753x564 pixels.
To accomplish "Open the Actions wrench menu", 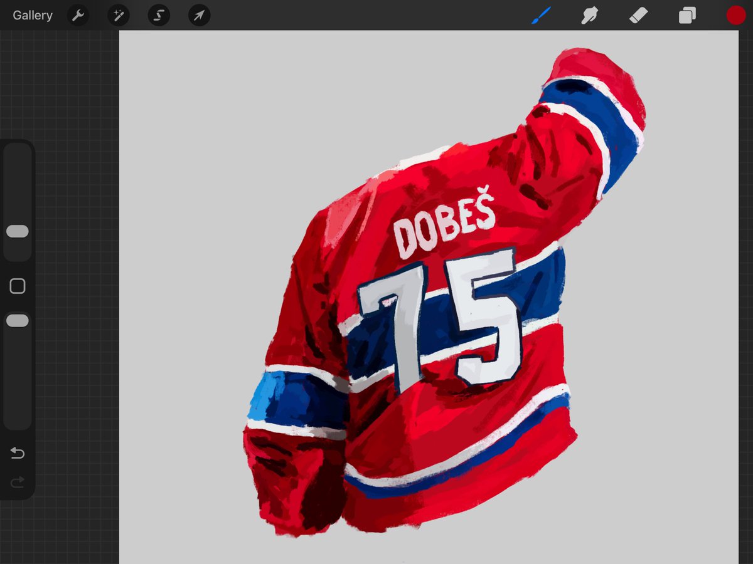I will 78,16.
